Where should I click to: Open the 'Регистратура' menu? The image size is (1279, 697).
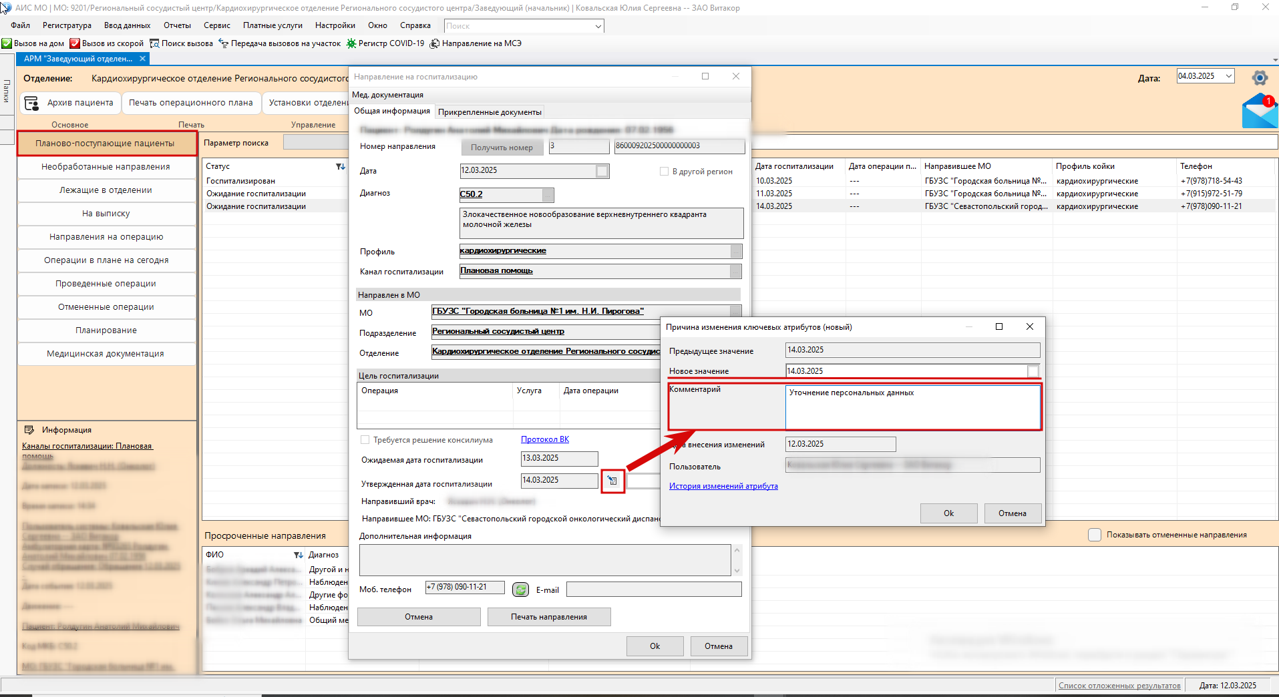coord(67,25)
